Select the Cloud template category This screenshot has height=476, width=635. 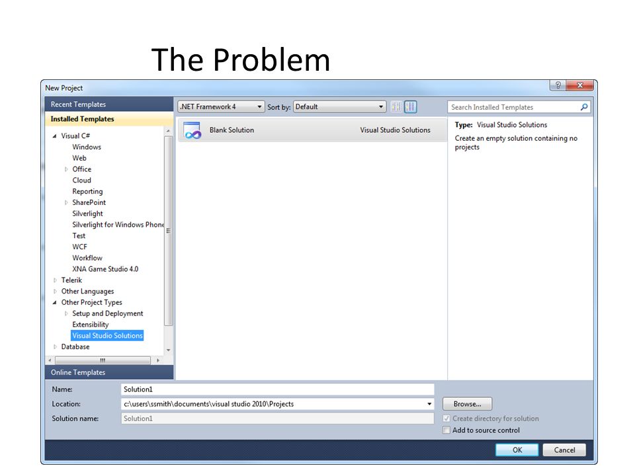tap(82, 180)
